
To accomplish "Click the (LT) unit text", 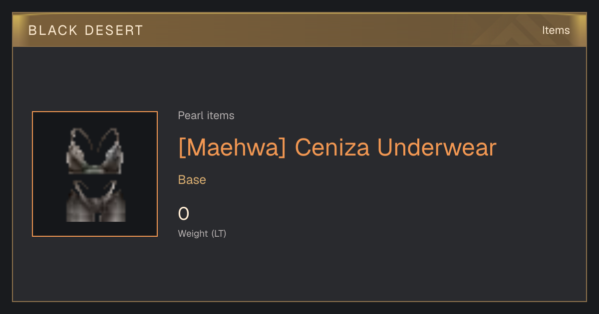I will tap(219, 233).
